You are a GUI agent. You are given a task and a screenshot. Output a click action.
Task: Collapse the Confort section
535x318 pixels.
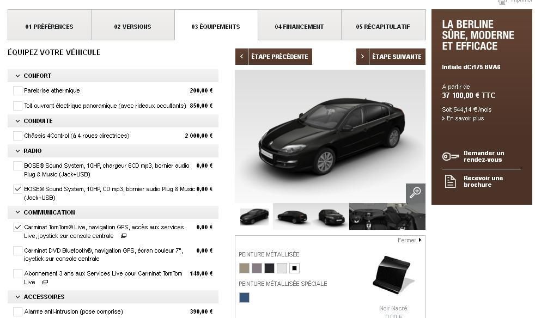pyautogui.click(x=18, y=76)
